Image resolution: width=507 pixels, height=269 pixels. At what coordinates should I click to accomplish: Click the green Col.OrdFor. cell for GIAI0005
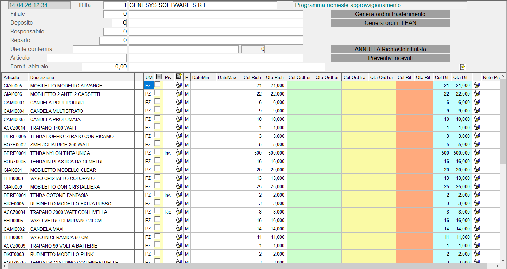click(x=300, y=85)
